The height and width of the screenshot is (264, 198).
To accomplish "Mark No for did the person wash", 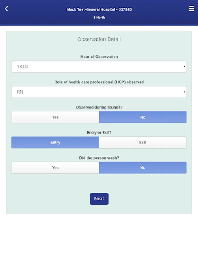I will (143, 167).
